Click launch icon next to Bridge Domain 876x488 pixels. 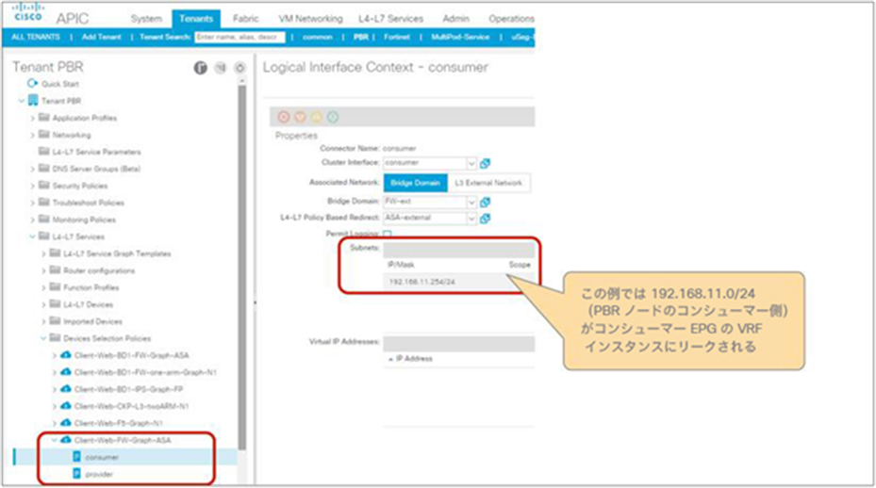(x=485, y=202)
